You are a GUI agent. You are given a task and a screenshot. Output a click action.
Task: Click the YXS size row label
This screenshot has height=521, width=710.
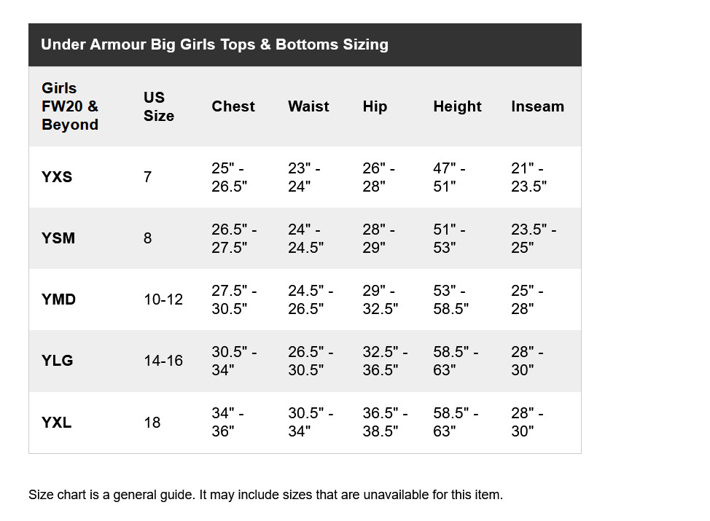pyautogui.click(x=57, y=177)
